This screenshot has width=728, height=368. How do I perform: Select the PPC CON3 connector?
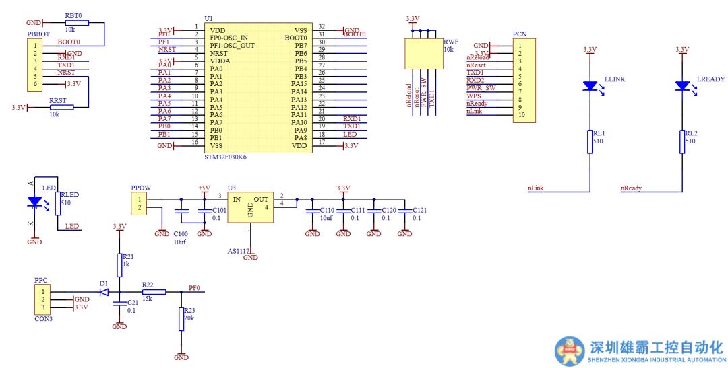tap(42, 299)
